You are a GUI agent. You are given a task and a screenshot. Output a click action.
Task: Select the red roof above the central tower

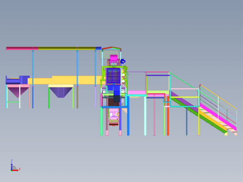pos(112,48)
